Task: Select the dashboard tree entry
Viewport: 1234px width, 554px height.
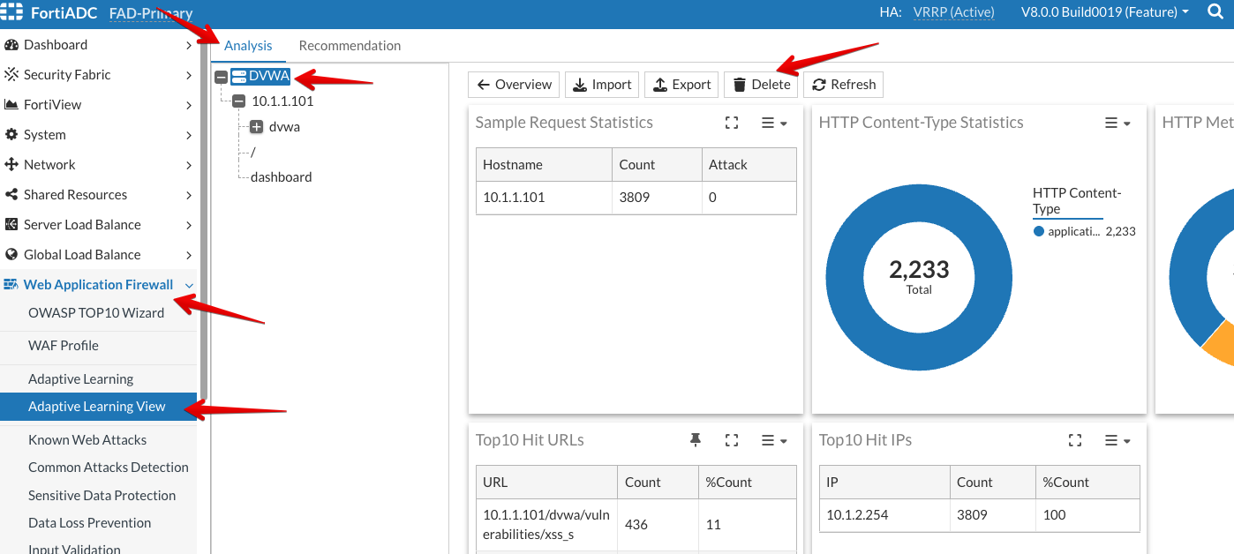Action: click(281, 177)
